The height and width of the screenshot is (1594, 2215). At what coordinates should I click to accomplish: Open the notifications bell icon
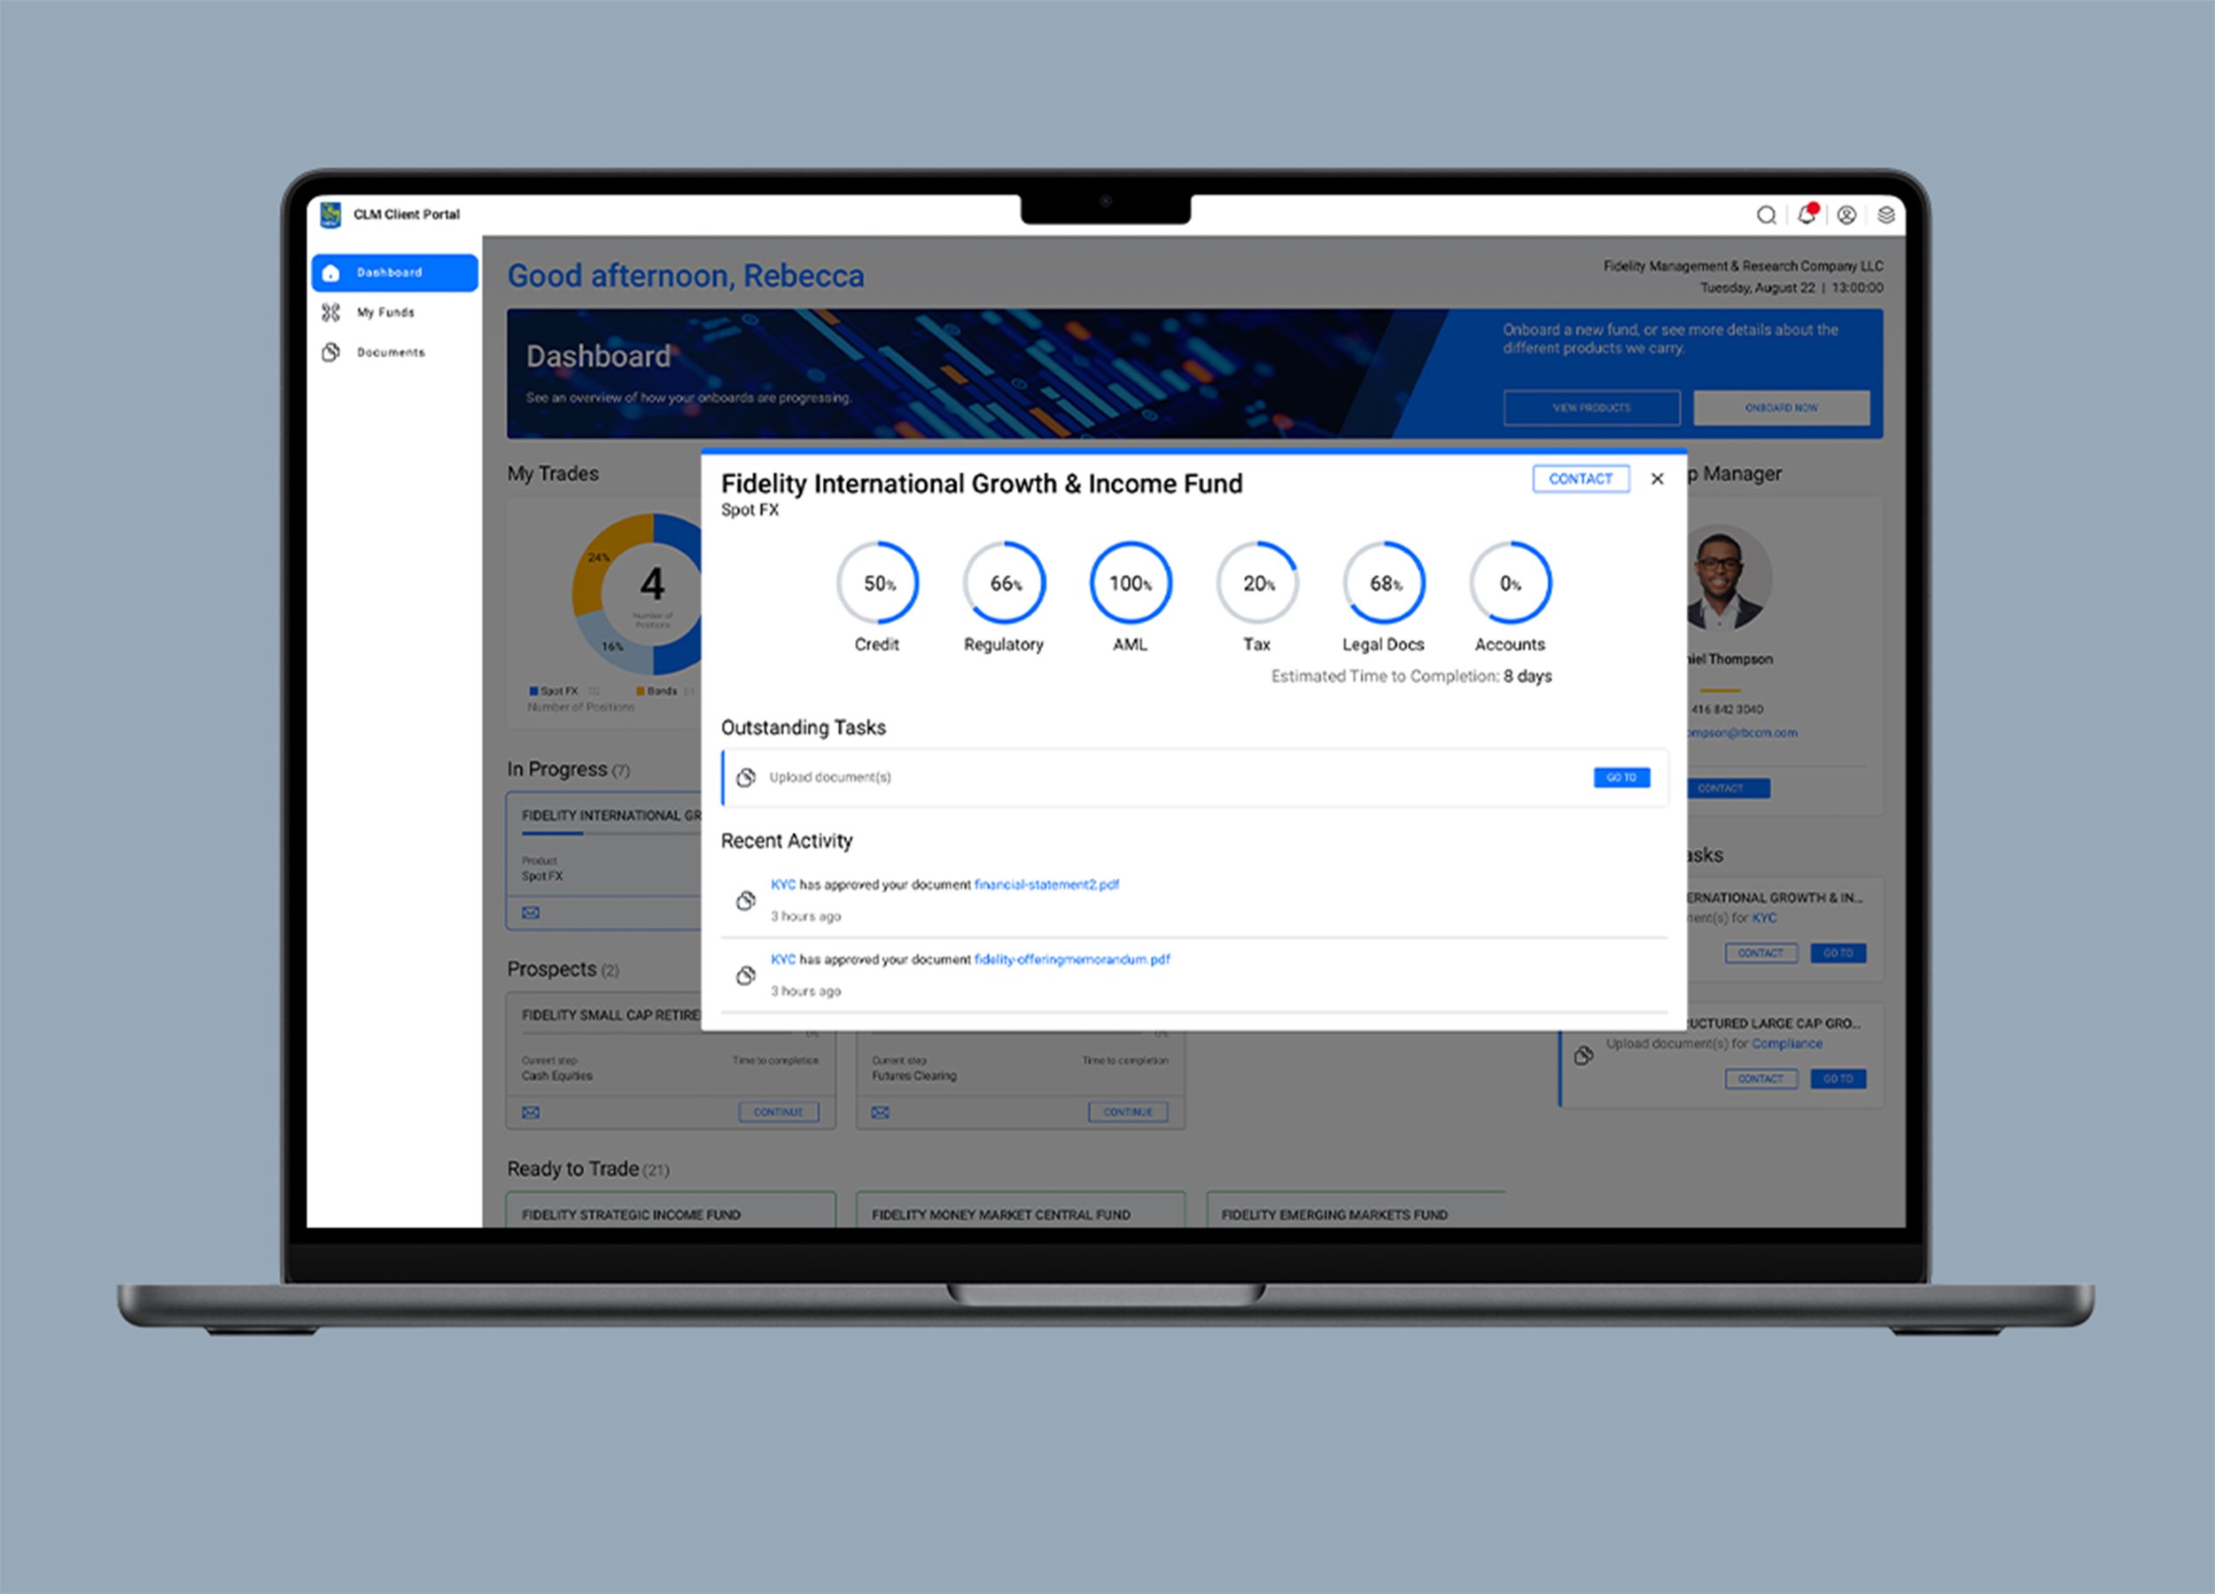(x=1806, y=215)
